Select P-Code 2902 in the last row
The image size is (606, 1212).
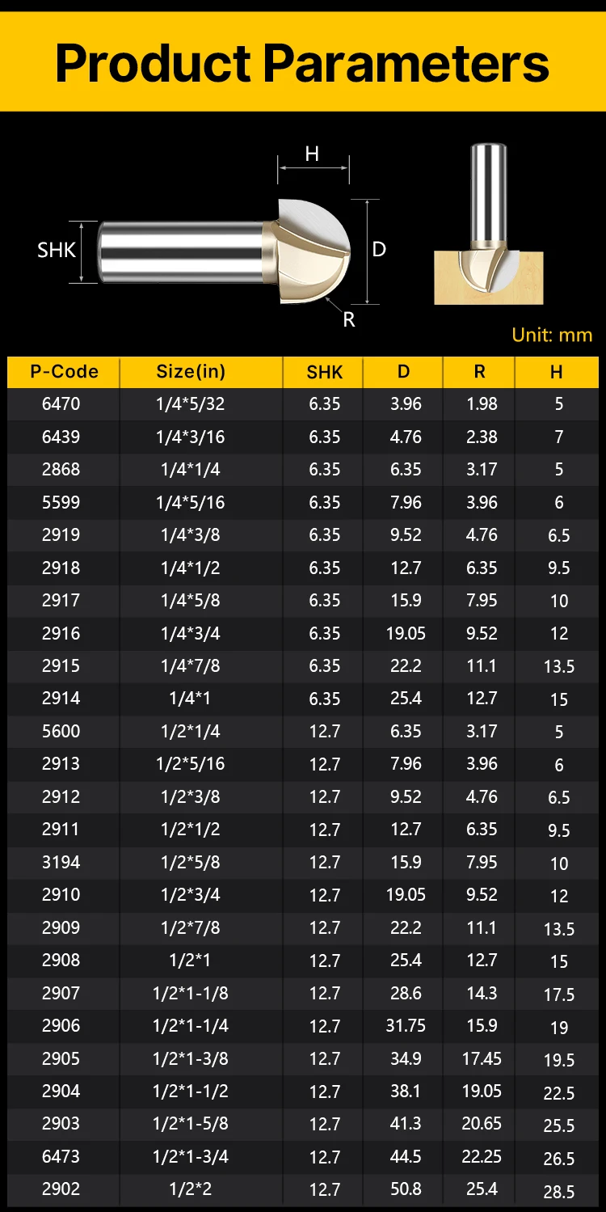coord(61,1189)
